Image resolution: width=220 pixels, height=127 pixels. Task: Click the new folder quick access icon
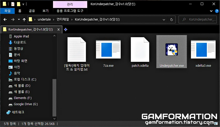(19, 4)
